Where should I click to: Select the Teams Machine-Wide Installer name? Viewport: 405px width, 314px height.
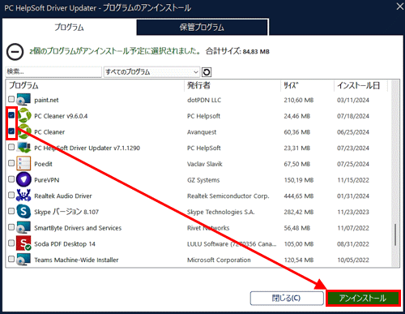tap(76, 260)
